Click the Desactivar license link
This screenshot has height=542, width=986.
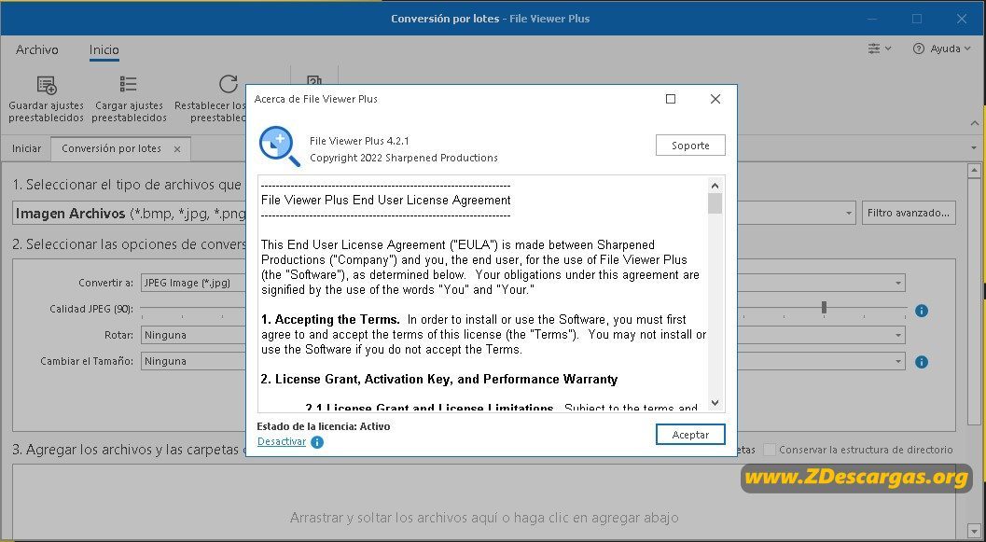click(282, 441)
